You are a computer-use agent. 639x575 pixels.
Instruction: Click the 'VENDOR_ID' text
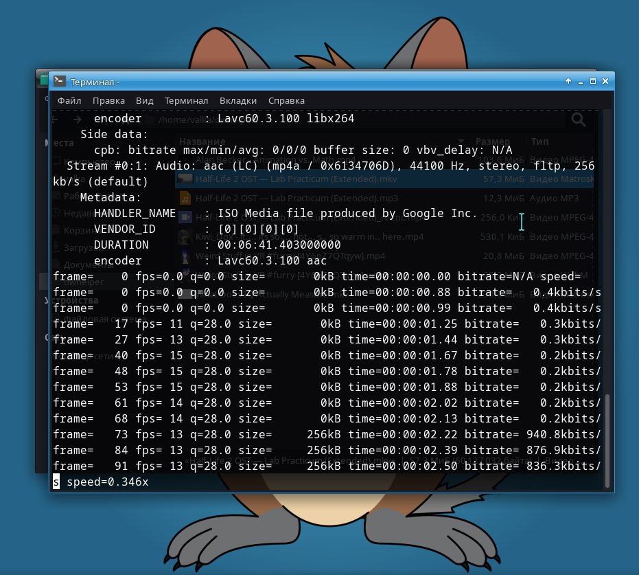125,229
